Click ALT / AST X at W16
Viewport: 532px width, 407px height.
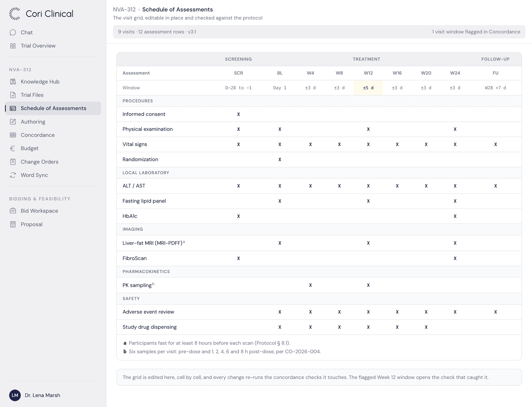397,186
